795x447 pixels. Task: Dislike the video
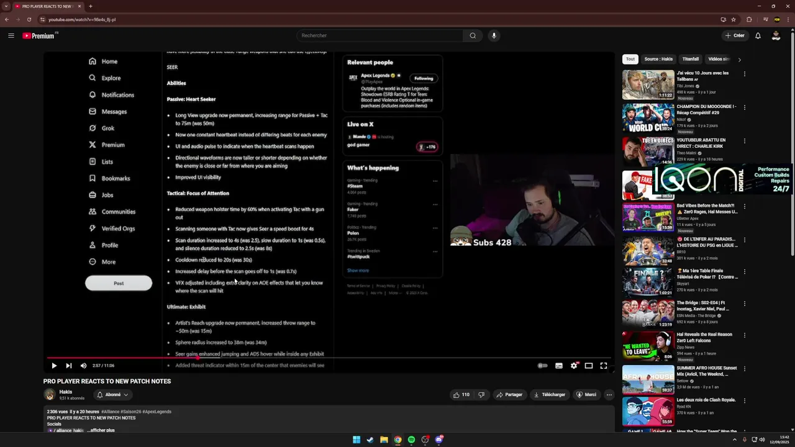click(x=481, y=394)
